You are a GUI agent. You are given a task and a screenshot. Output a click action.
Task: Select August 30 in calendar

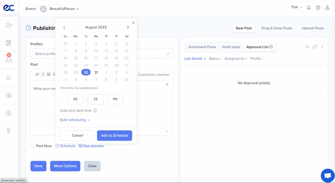click(x=86, y=72)
